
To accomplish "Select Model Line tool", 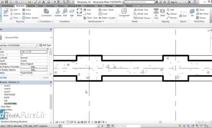I will [141, 14].
